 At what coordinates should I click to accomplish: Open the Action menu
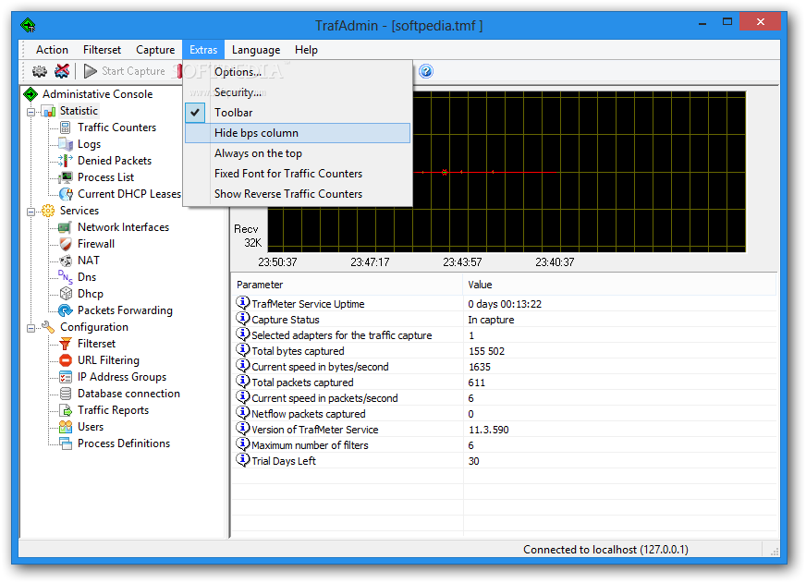pos(52,50)
